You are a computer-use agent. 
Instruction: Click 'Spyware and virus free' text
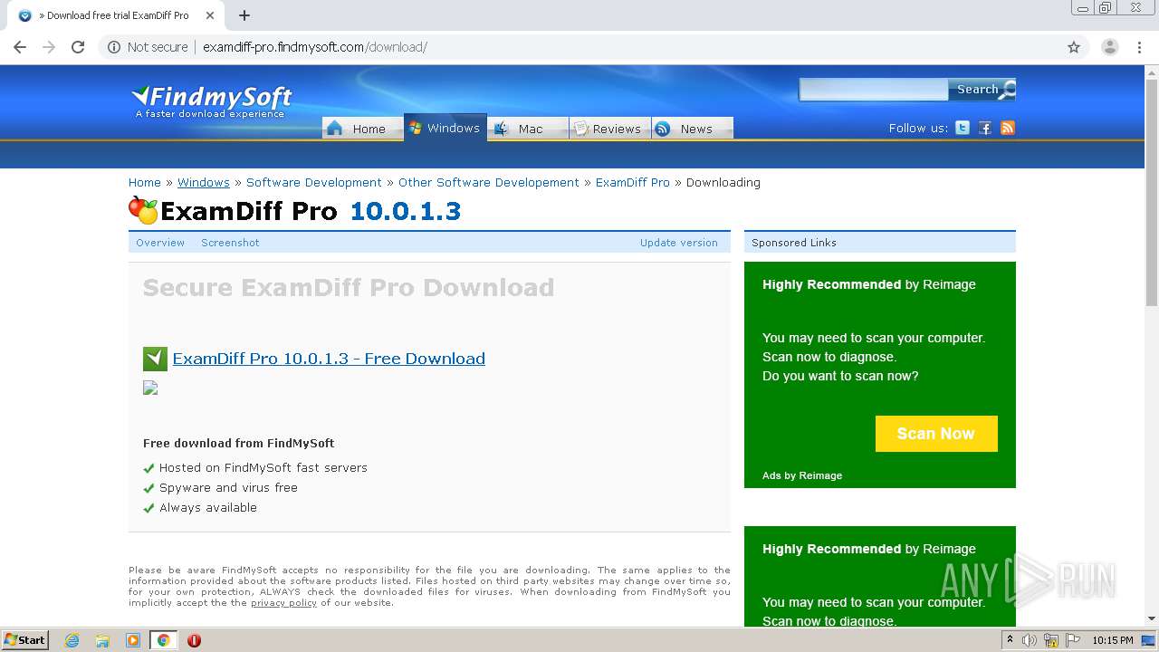pos(228,487)
